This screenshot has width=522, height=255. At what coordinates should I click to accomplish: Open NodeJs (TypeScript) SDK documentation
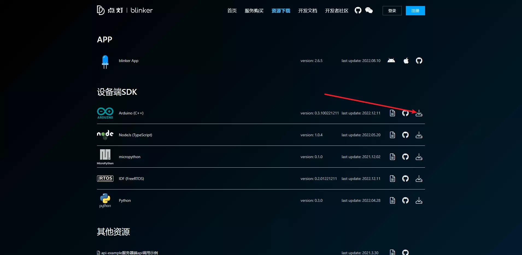[x=392, y=135]
